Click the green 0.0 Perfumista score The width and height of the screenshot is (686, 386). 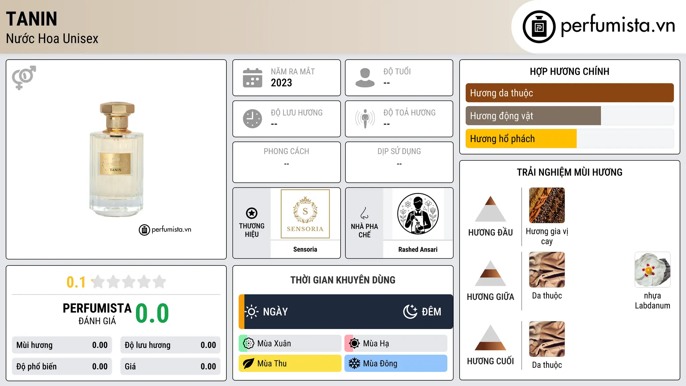[x=152, y=313]
